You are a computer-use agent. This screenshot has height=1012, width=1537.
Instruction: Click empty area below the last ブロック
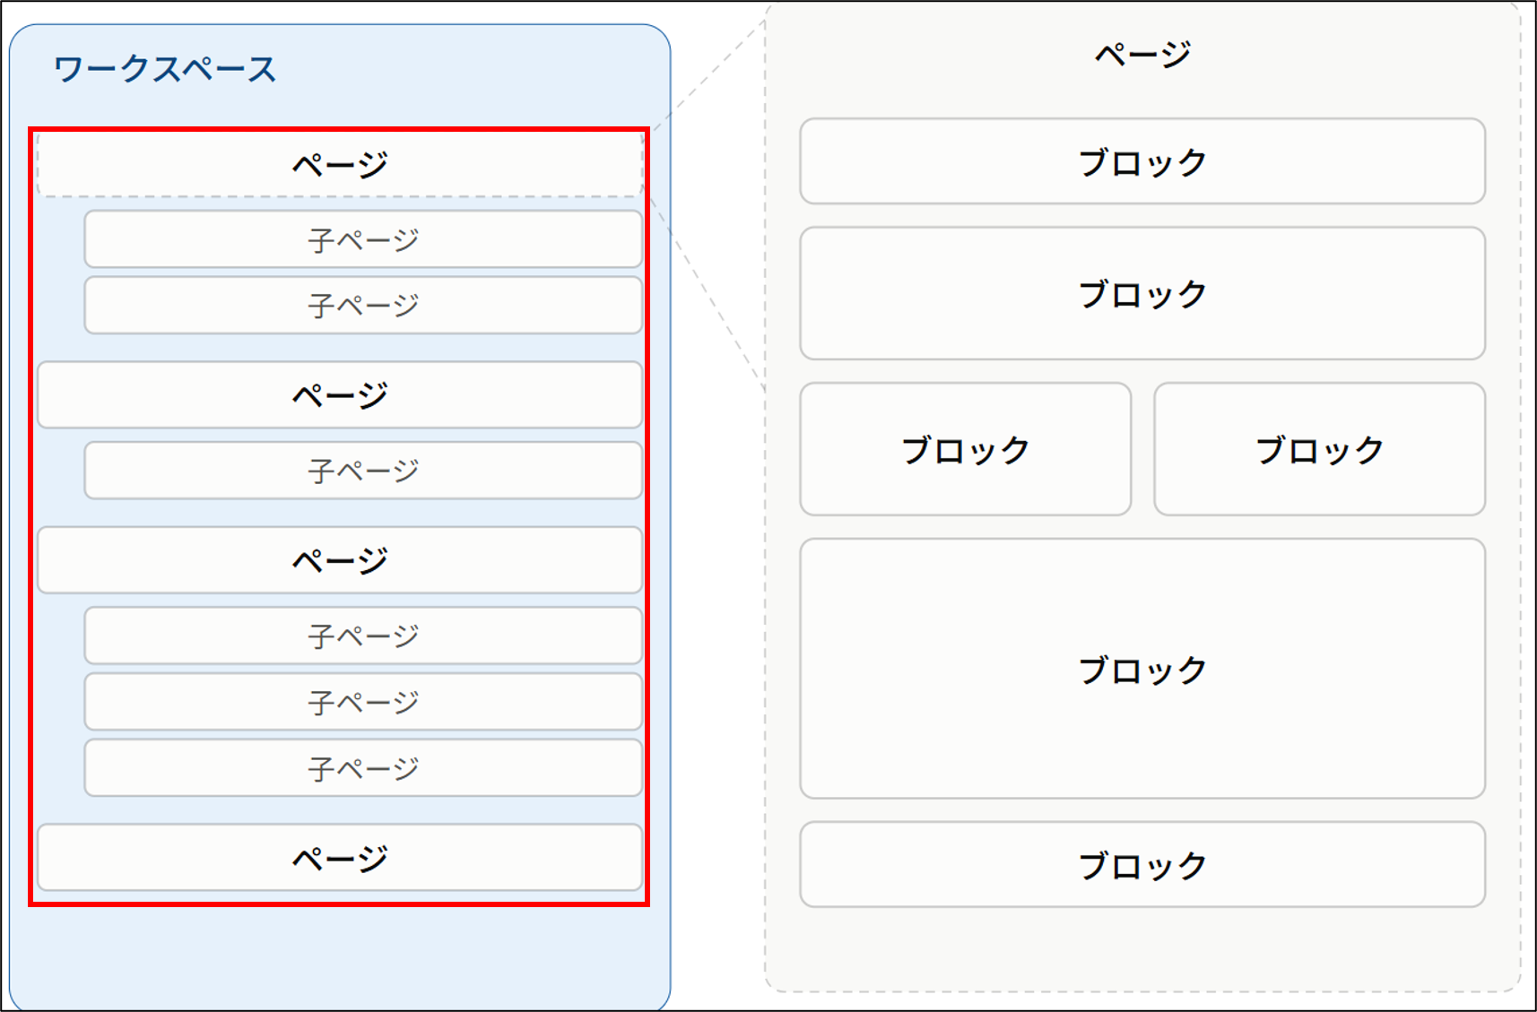[1142, 948]
